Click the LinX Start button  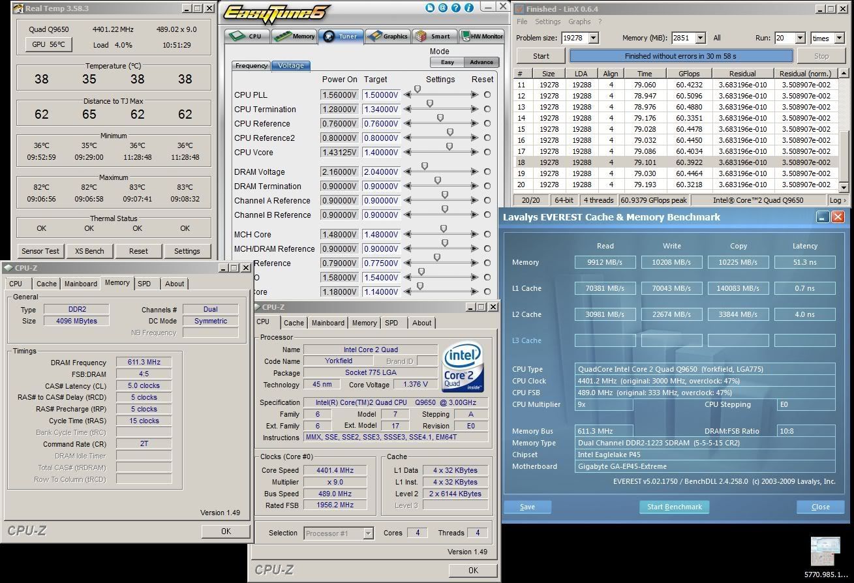coord(541,56)
